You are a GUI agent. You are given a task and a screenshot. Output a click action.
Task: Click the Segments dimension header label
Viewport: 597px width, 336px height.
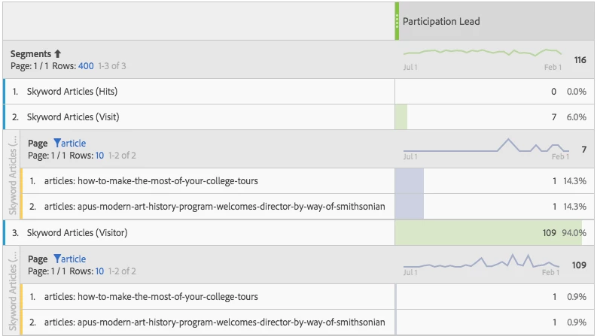tap(31, 54)
